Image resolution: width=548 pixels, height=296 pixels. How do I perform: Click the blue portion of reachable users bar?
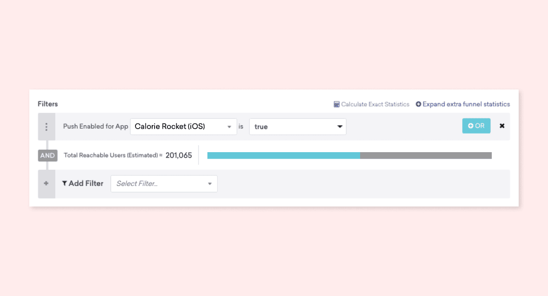[x=283, y=156]
